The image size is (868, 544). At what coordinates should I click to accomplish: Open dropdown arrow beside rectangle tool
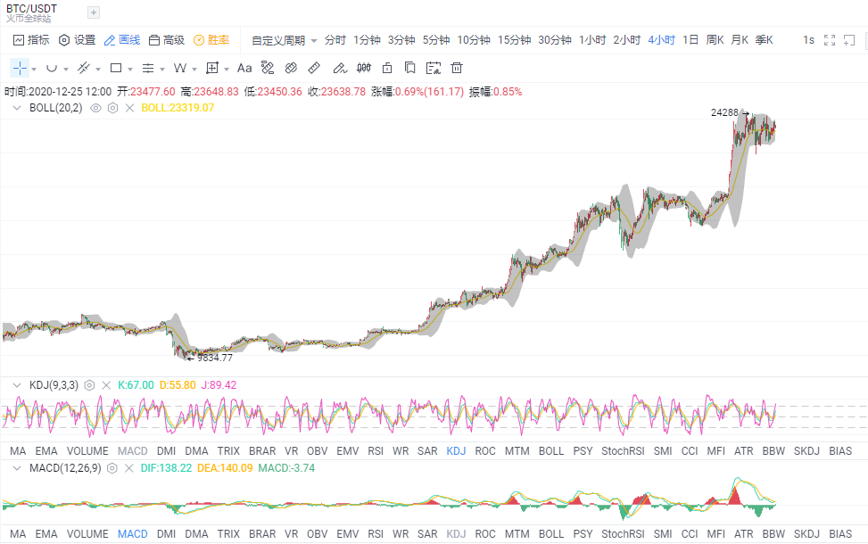coord(130,70)
